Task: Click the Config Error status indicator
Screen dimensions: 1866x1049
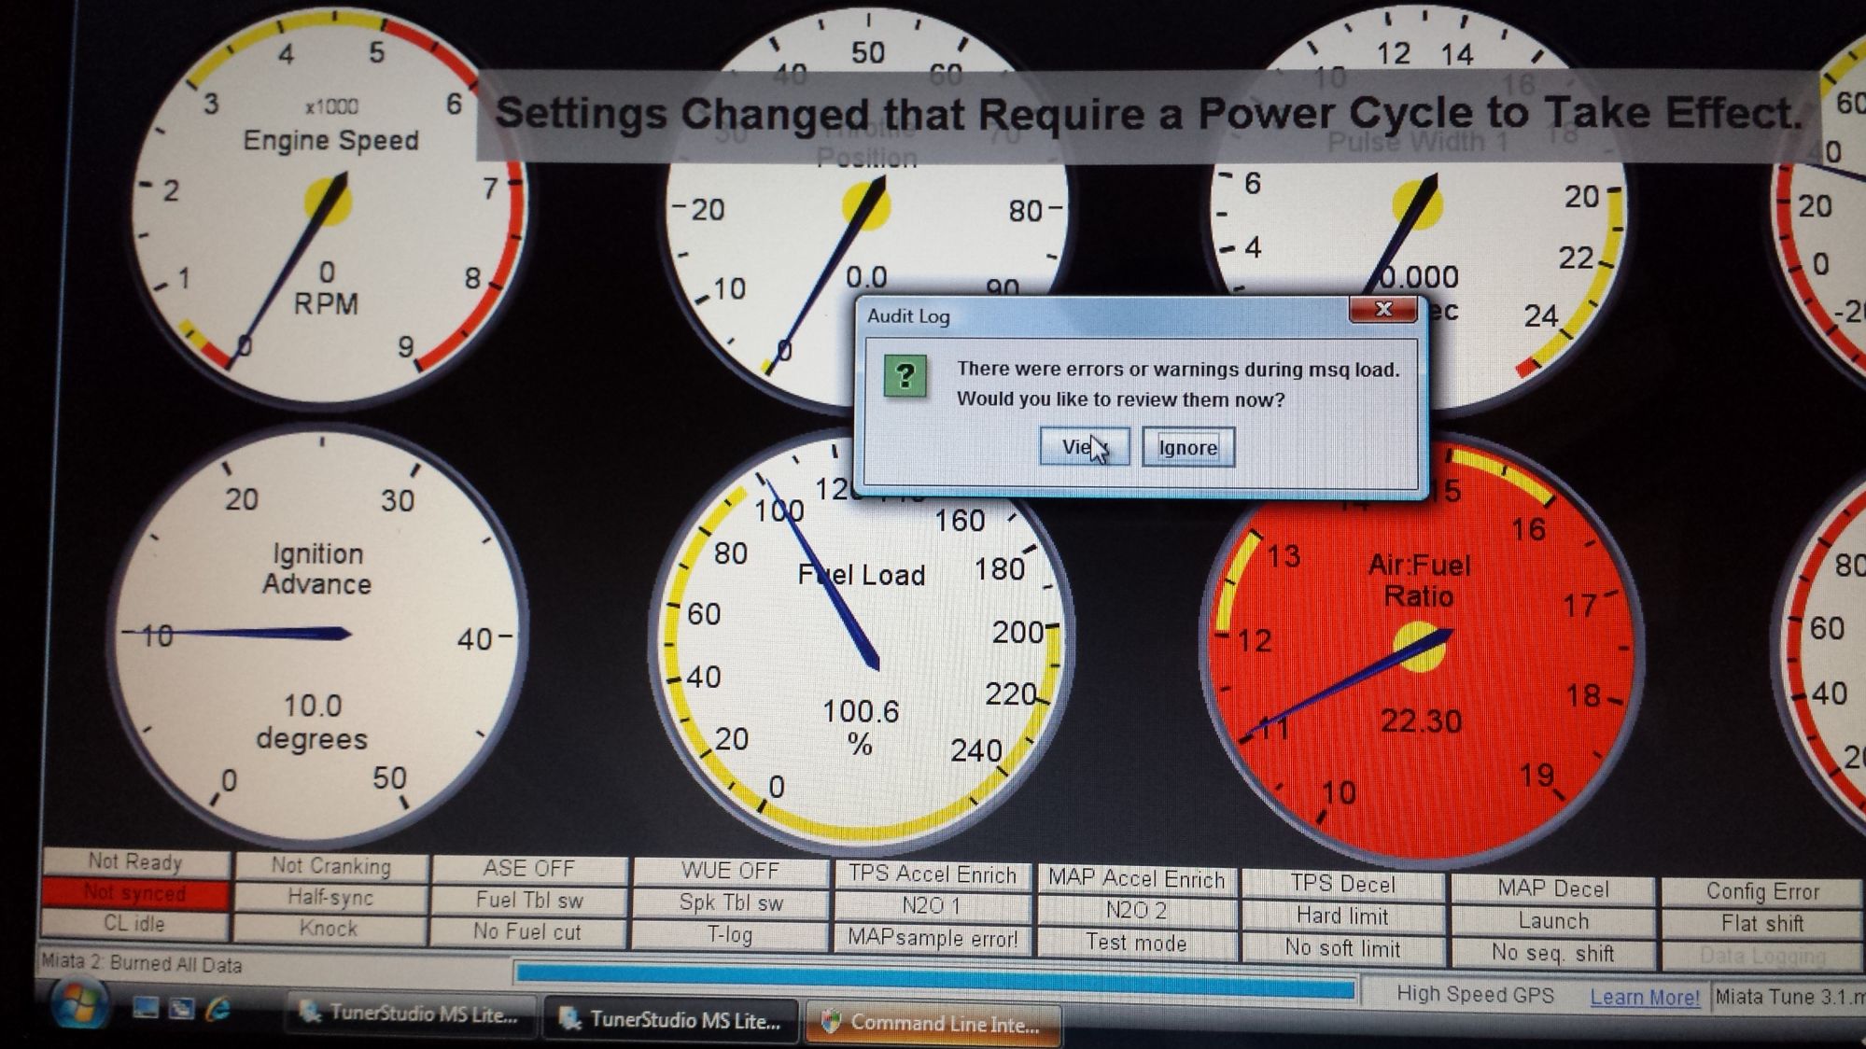Action: 1761,892
